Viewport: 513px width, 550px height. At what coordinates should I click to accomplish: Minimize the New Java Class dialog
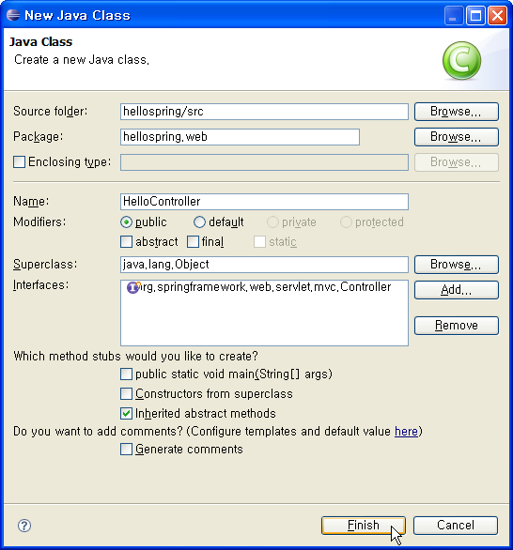pyautogui.click(x=453, y=16)
